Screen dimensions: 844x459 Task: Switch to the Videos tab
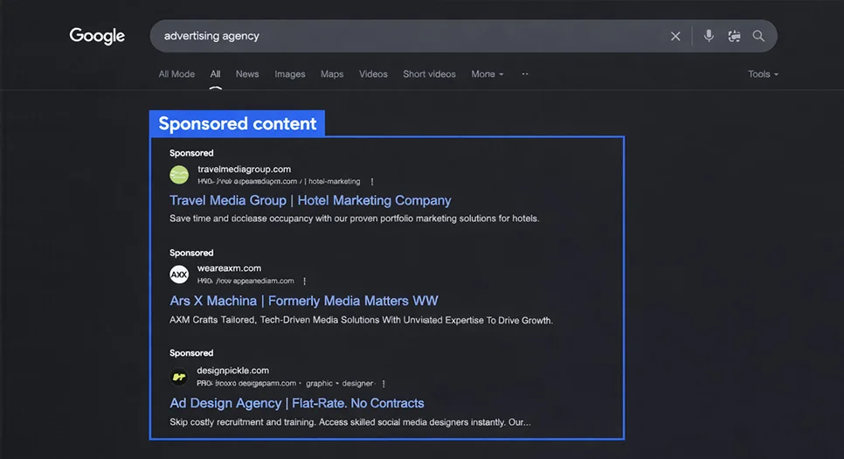pos(373,73)
